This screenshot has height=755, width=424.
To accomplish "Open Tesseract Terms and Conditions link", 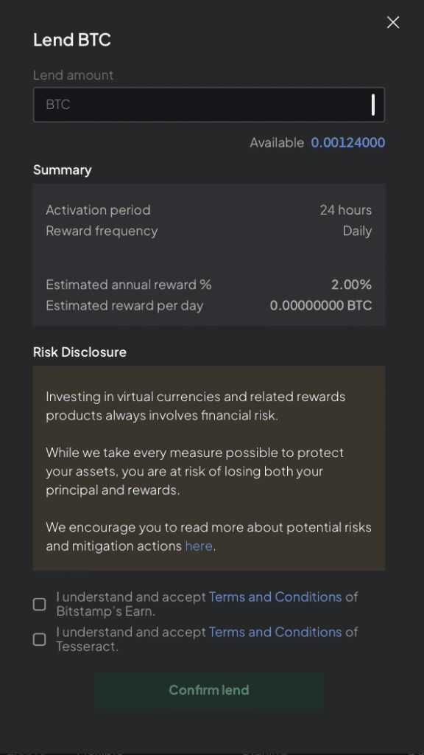I will coord(275,632).
